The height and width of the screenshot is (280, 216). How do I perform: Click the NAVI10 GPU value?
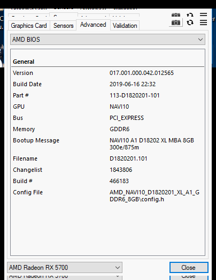(x=119, y=107)
